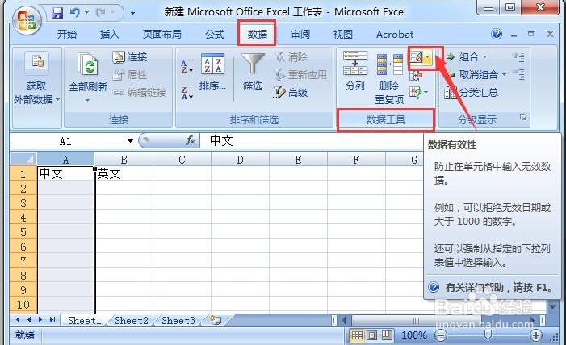
Task: Select column C header
Action: click(x=182, y=160)
